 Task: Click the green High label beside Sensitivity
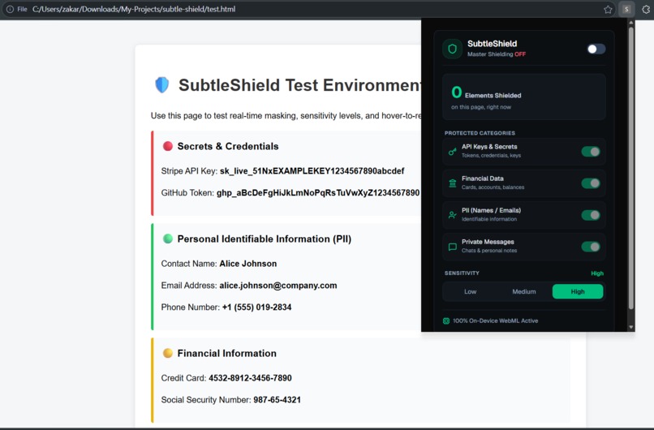597,273
